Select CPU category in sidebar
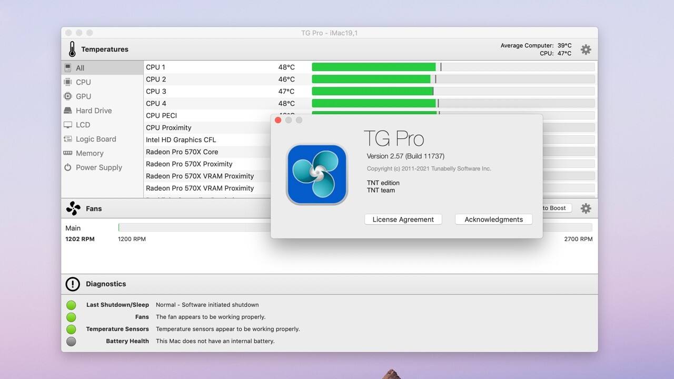674x379 pixels. [102, 82]
